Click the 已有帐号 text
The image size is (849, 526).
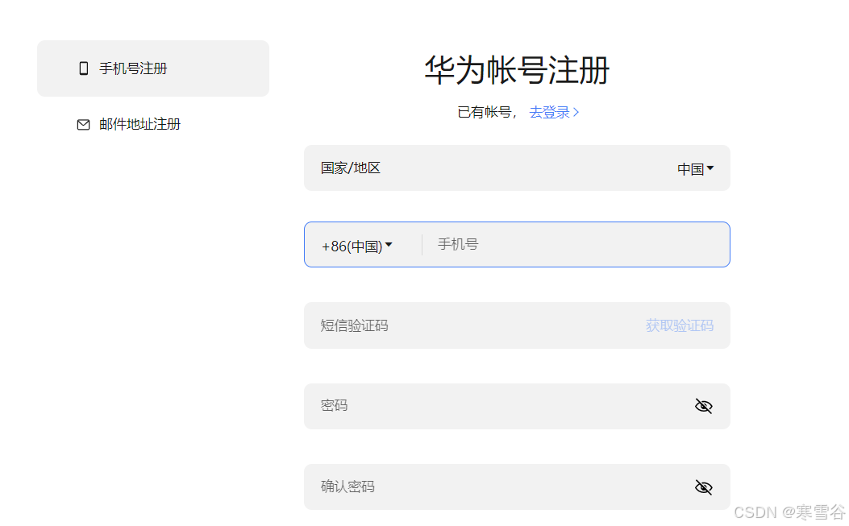click(x=484, y=112)
